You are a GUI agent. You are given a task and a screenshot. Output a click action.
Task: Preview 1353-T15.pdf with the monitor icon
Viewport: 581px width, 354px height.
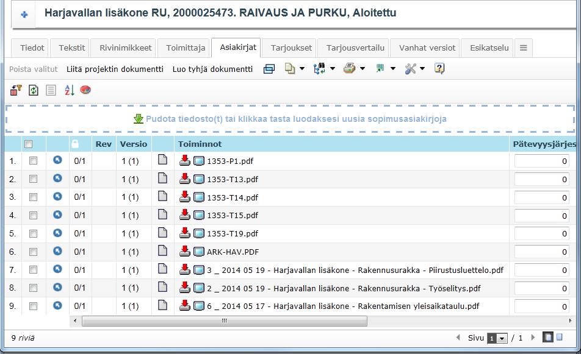[199, 215]
